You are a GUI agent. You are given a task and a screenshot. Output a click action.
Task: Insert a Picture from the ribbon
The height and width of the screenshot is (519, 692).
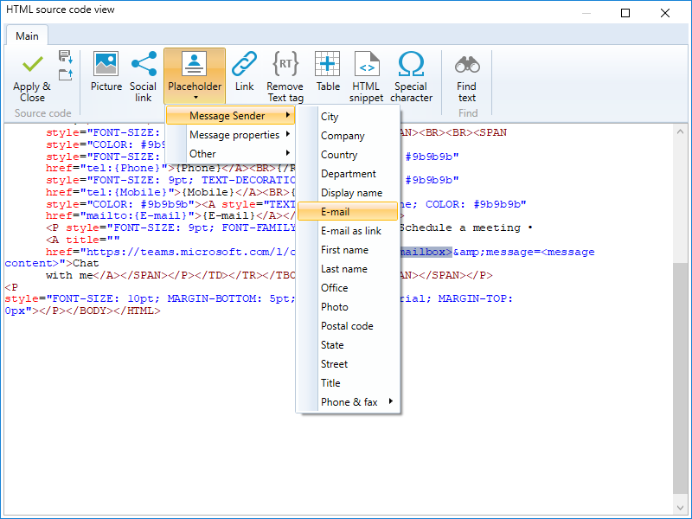pos(106,72)
